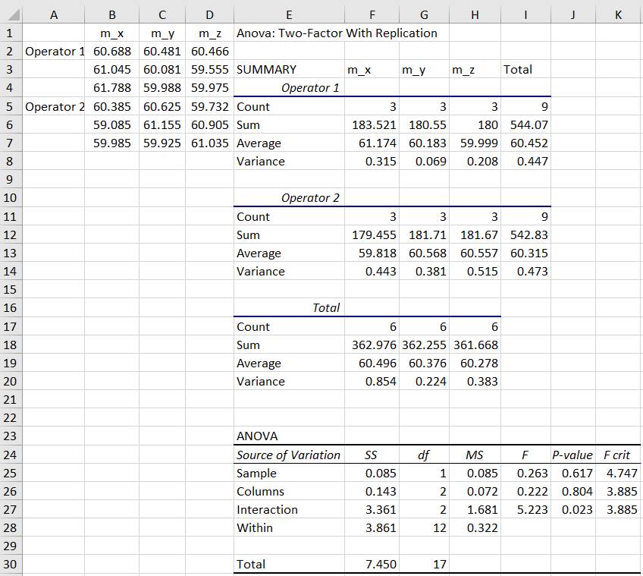The image size is (643, 576).
Task: Select the total SS value 7.450
Action: (381, 564)
